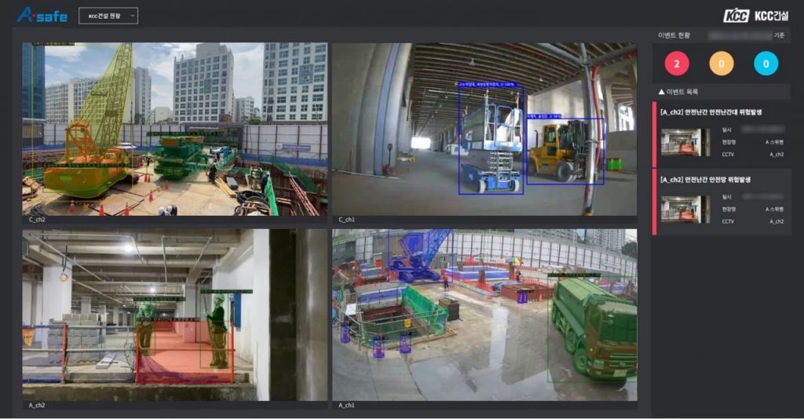Select the C_ch1 forklift camera feed

[484, 129]
